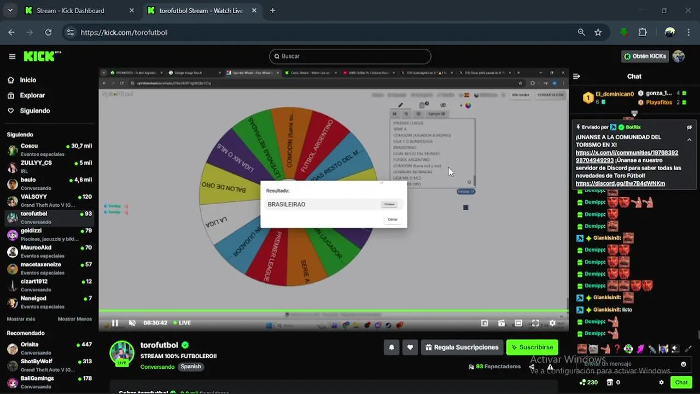Bookmark this page with star icon
The height and width of the screenshot is (394, 700).
click(598, 32)
